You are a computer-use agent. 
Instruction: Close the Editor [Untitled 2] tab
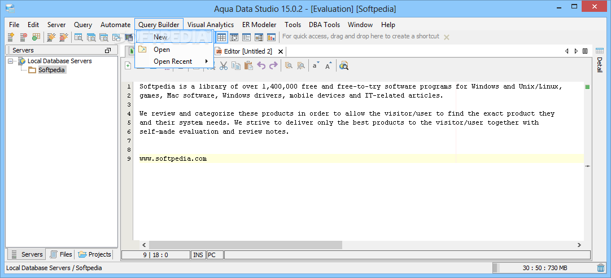pos(280,51)
